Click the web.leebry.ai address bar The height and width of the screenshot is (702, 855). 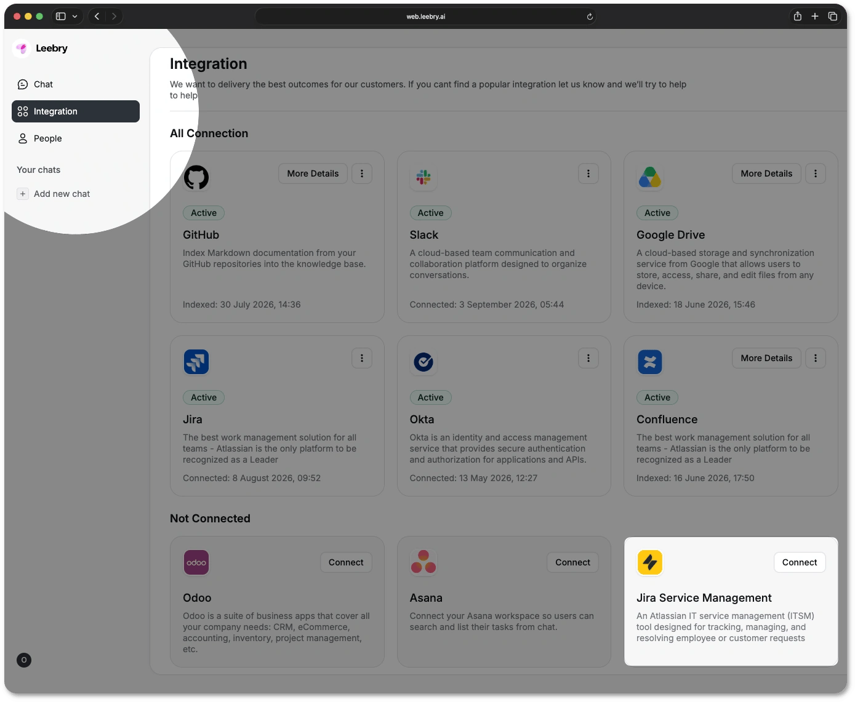[426, 17]
